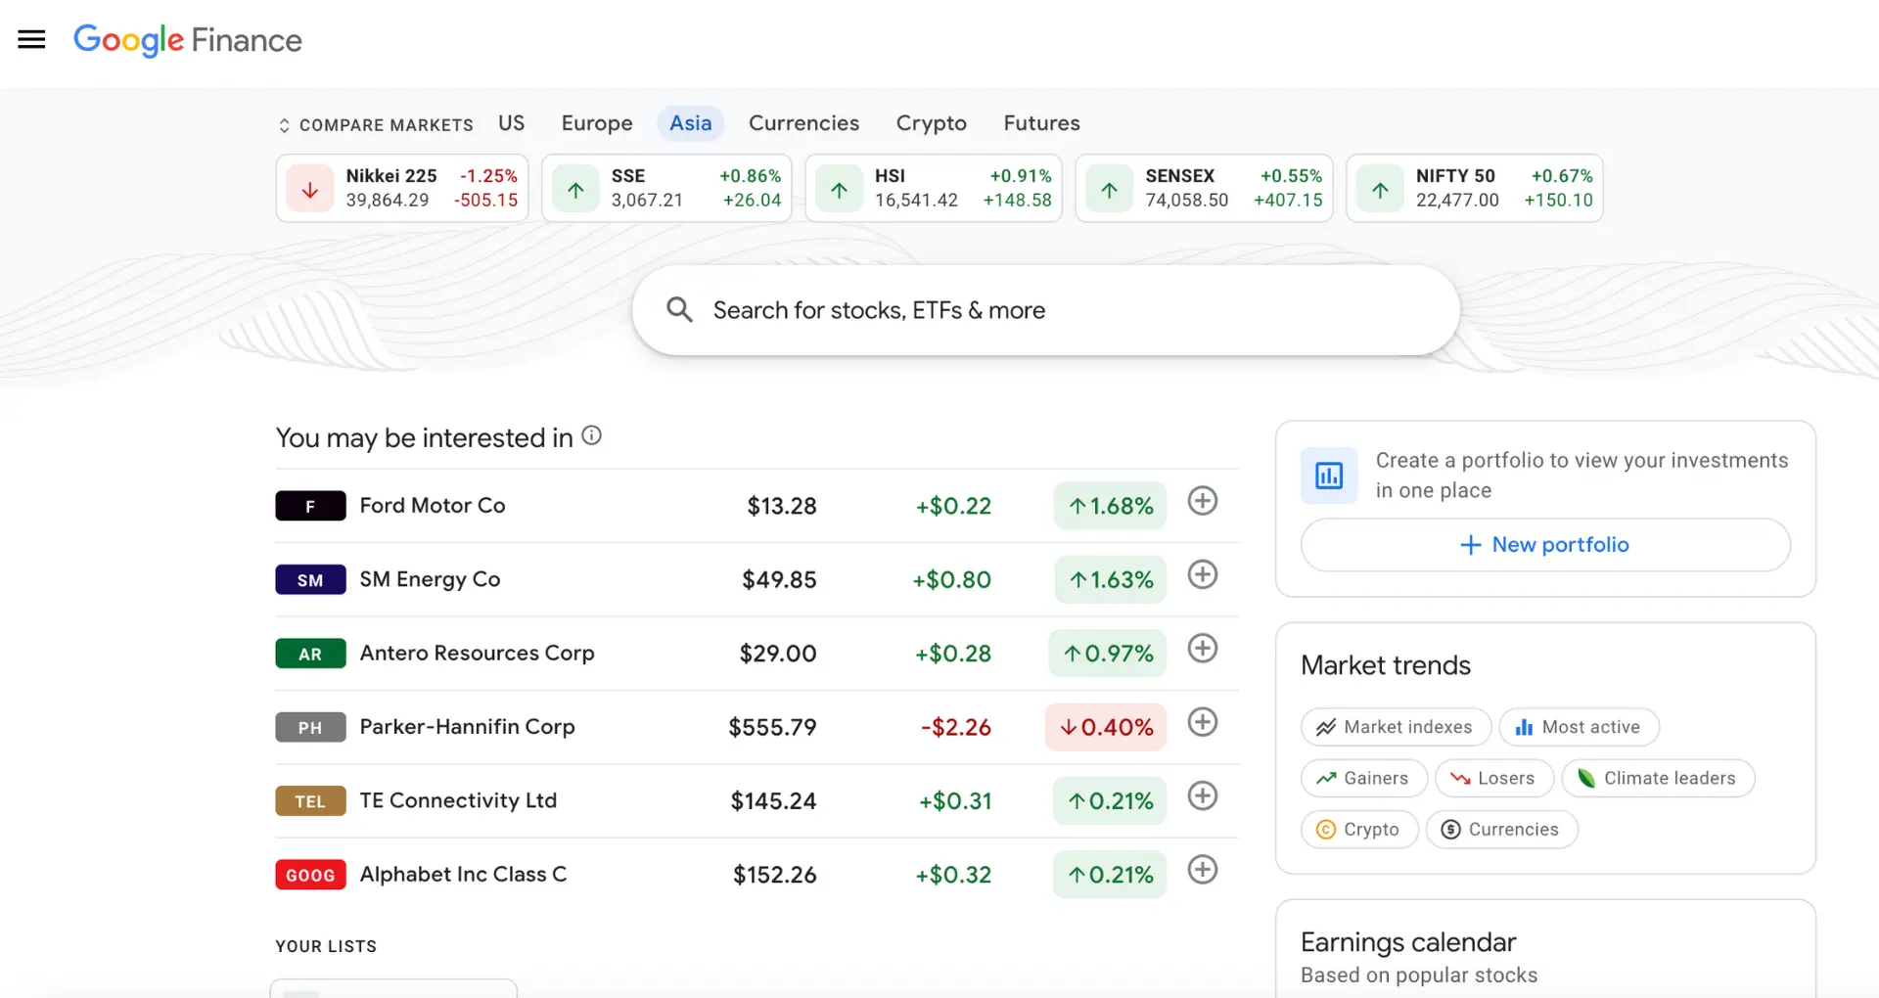Click the AR ticker badge
1879x998 pixels.
tap(310, 654)
